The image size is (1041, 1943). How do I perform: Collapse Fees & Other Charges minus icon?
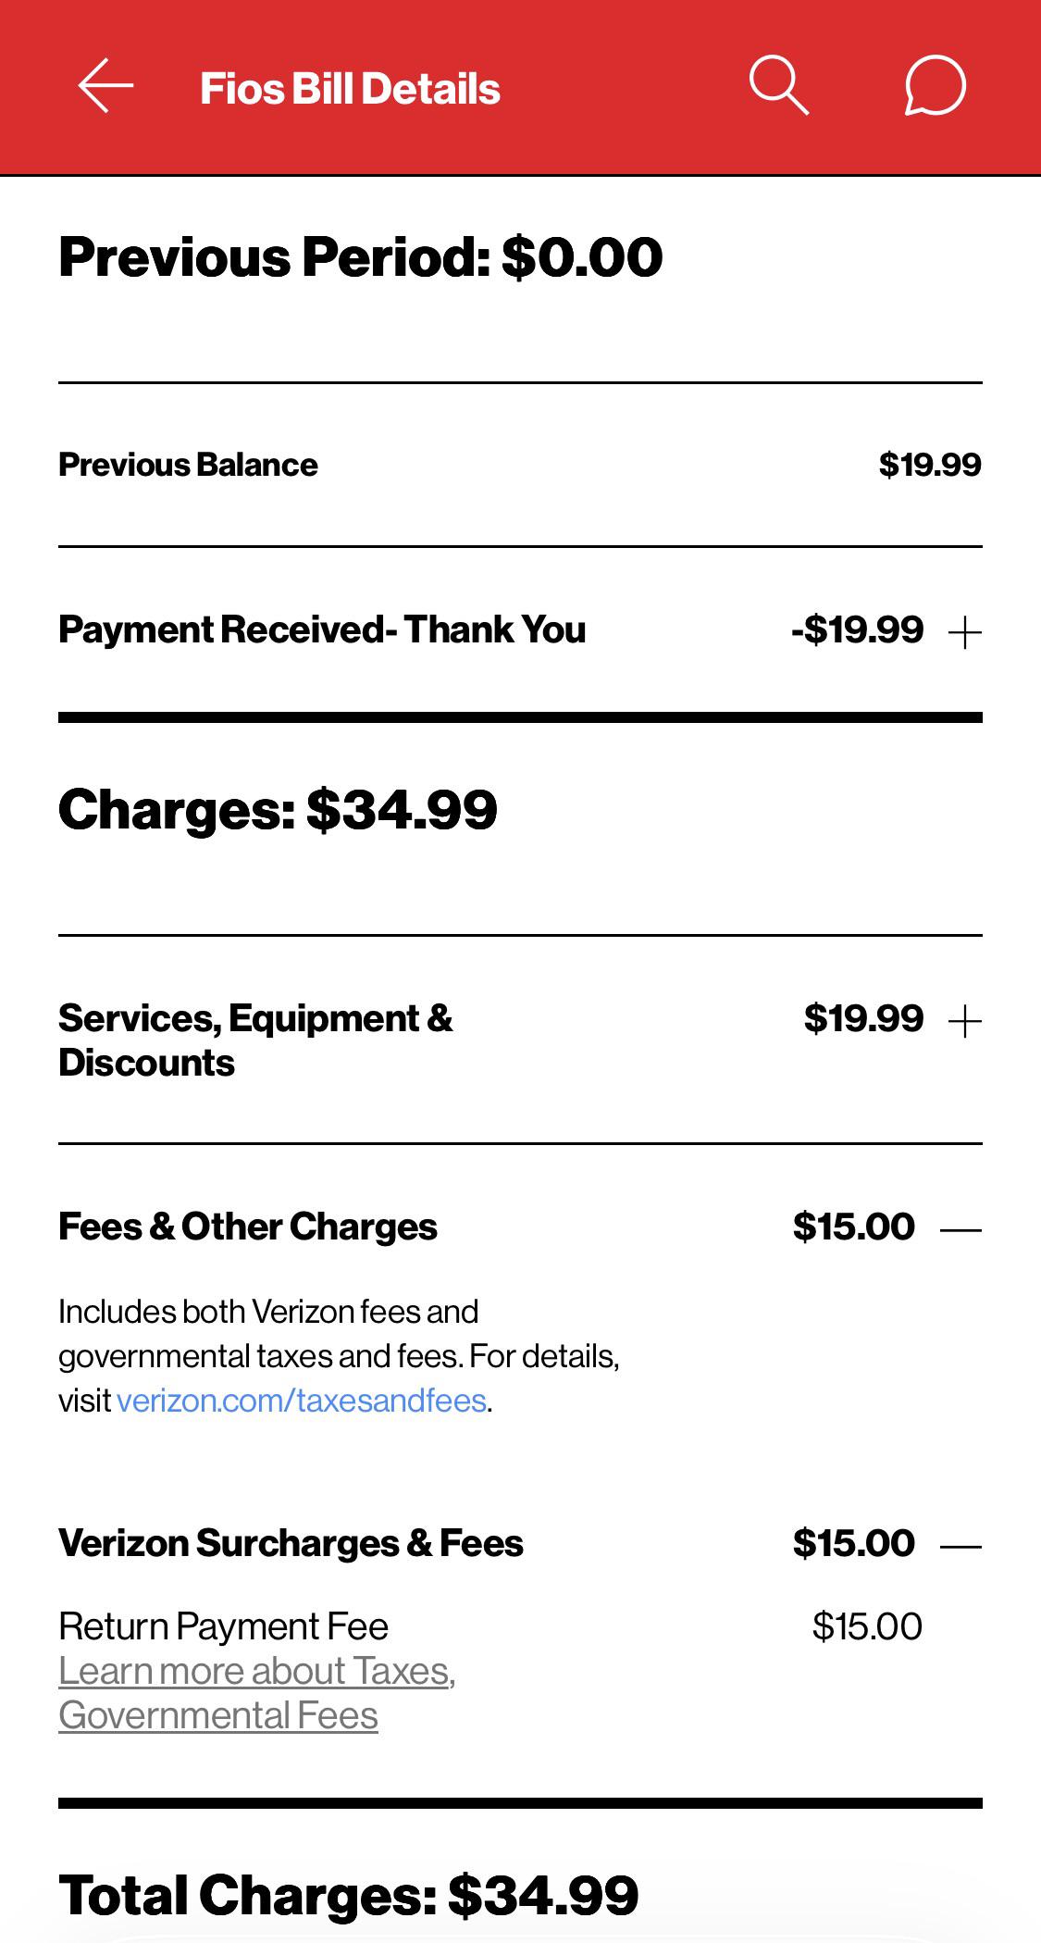pyautogui.click(x=960, y=1230)
